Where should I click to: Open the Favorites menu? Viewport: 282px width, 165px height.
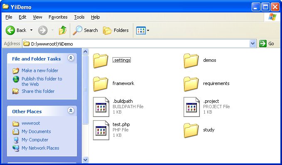(58, 17)
